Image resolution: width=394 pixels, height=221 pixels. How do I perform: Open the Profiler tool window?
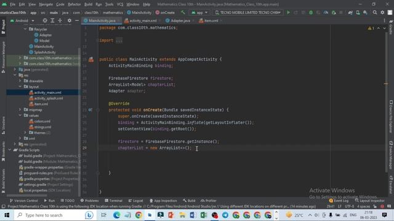pos(209,201)
